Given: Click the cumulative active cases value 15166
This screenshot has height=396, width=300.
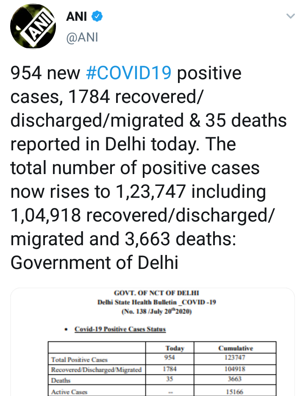Looking at the screenshot, I should pyautogui.click(x=236, y=392).
